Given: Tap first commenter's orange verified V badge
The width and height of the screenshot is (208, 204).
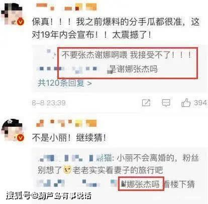Looking at the screenshot, I should click(x=21, y=22).
